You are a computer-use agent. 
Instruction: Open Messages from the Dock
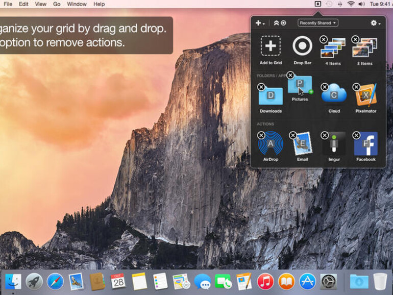(202, 281)
